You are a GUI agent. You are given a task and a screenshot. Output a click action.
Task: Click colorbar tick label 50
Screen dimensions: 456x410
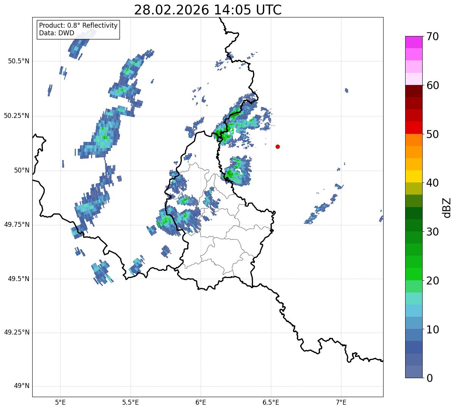(433, 134)
